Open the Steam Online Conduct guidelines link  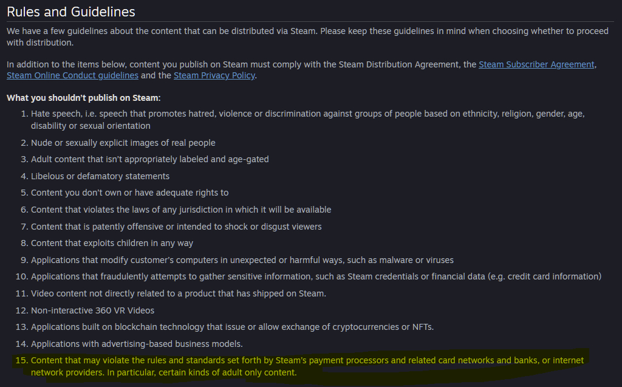[72, 75]
